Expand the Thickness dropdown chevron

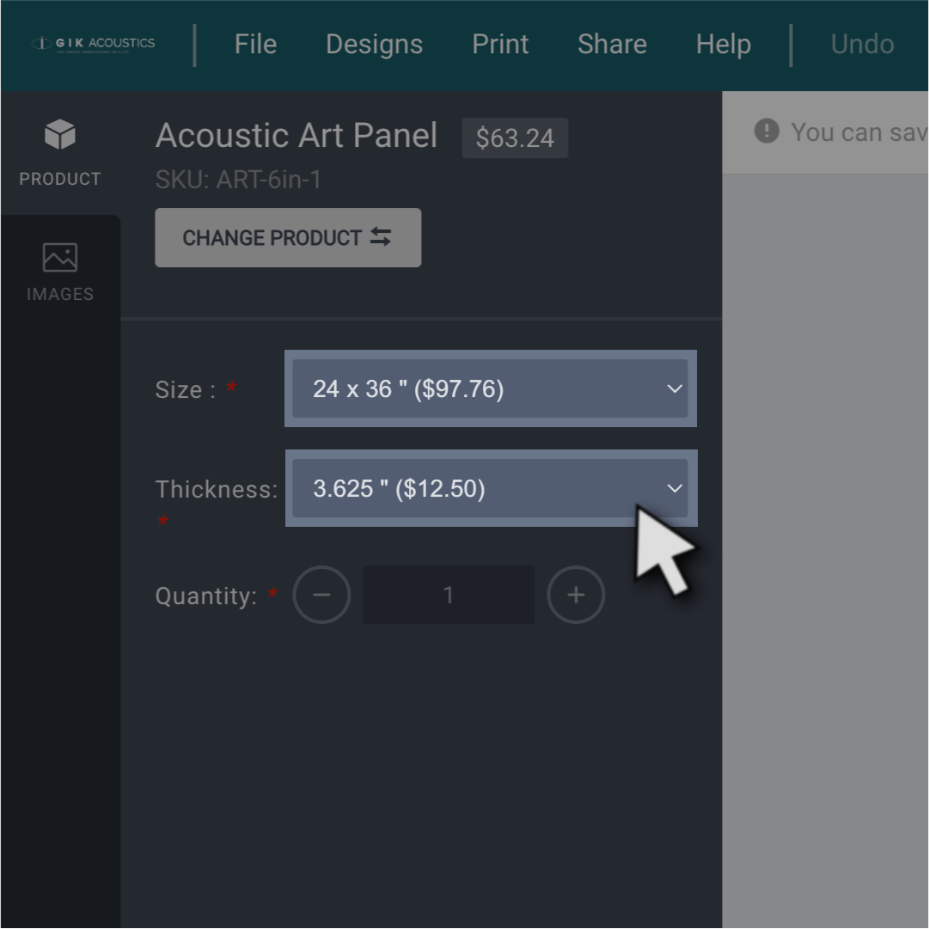[675, 489]
